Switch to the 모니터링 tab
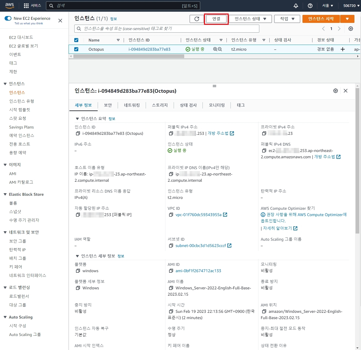Viewport: 361px width, 350px height. [x=217, y=105]
